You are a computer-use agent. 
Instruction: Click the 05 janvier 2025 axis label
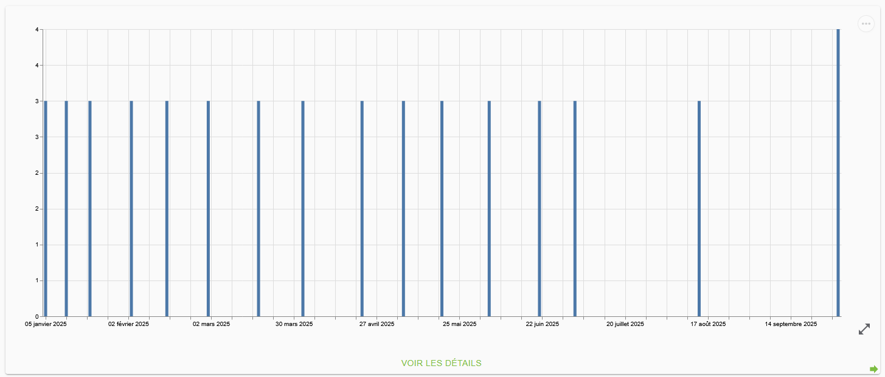coord(46,324)
